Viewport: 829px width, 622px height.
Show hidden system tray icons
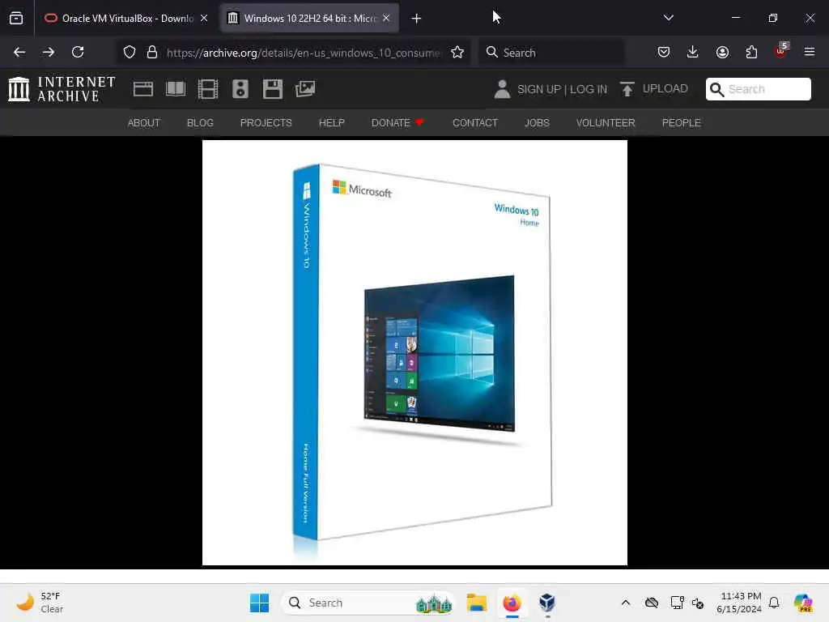626,603
